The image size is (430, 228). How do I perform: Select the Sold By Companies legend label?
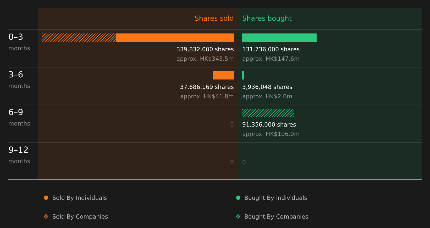click(x=80, y=217)
